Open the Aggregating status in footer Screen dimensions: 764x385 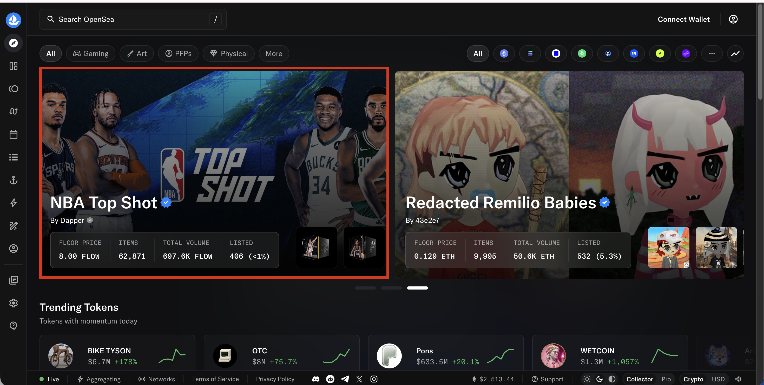pos(99,379)
